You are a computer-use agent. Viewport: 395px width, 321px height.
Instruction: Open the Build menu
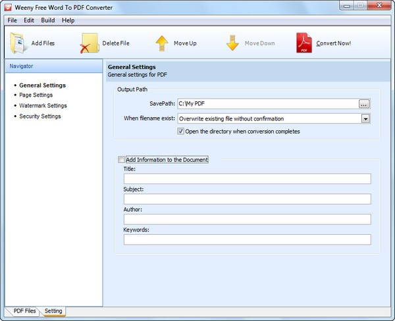click(x=47, y=20)
